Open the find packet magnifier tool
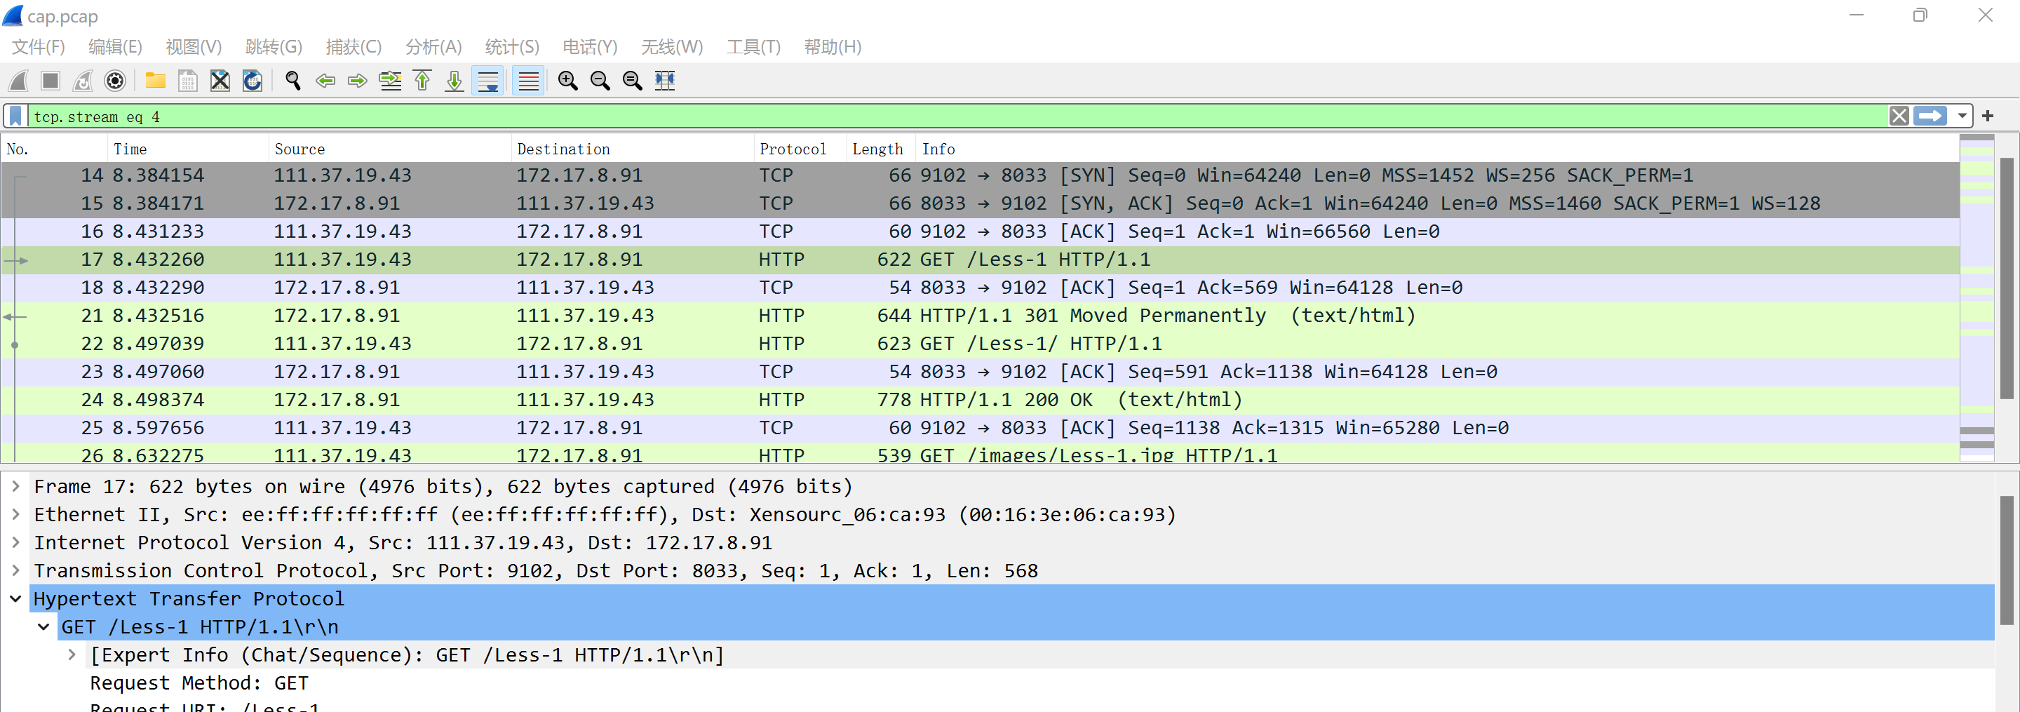The height and width of the screenshot is (712, 2020). 292,81
